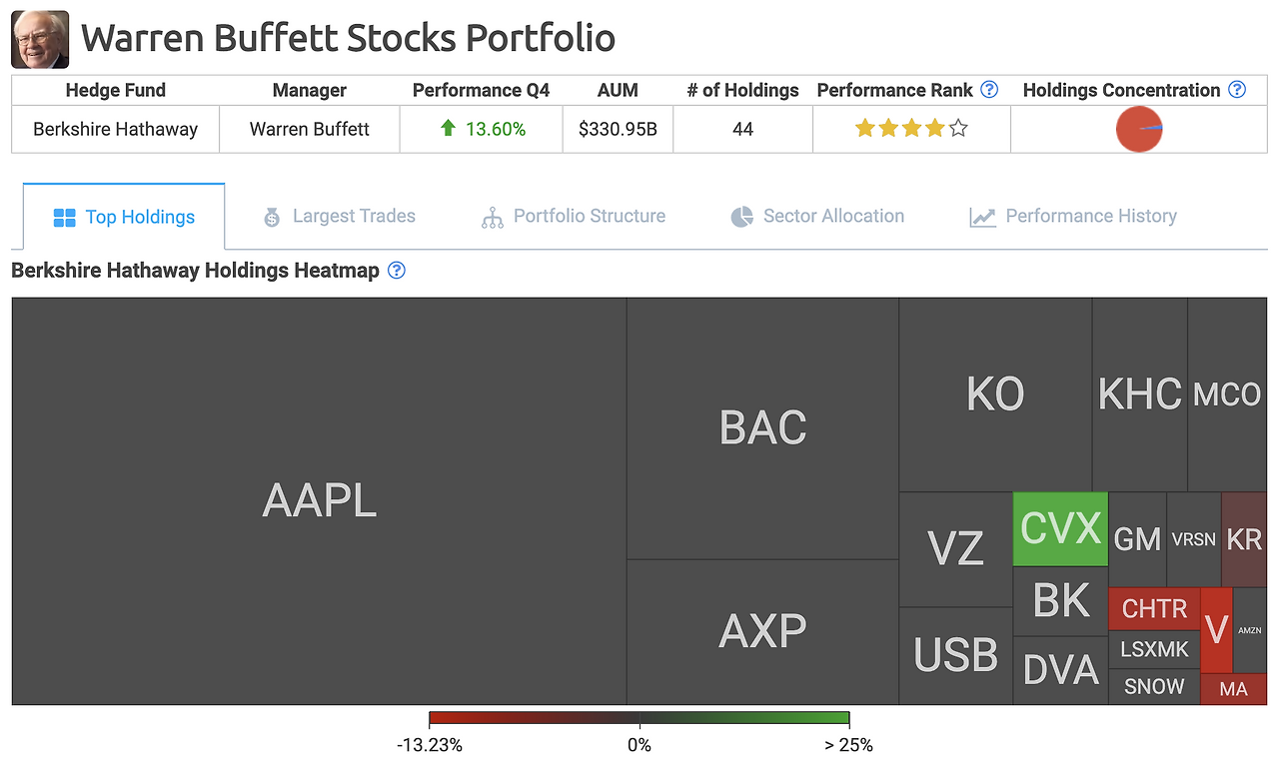1279x763 pixels.
Task: Open the Top Holdings tab
Action: (124, 217)
